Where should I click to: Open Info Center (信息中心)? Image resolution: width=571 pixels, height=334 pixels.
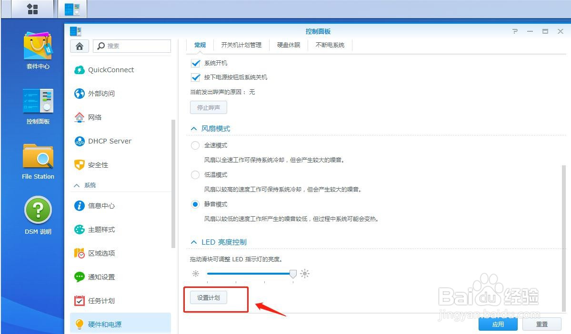120,206
